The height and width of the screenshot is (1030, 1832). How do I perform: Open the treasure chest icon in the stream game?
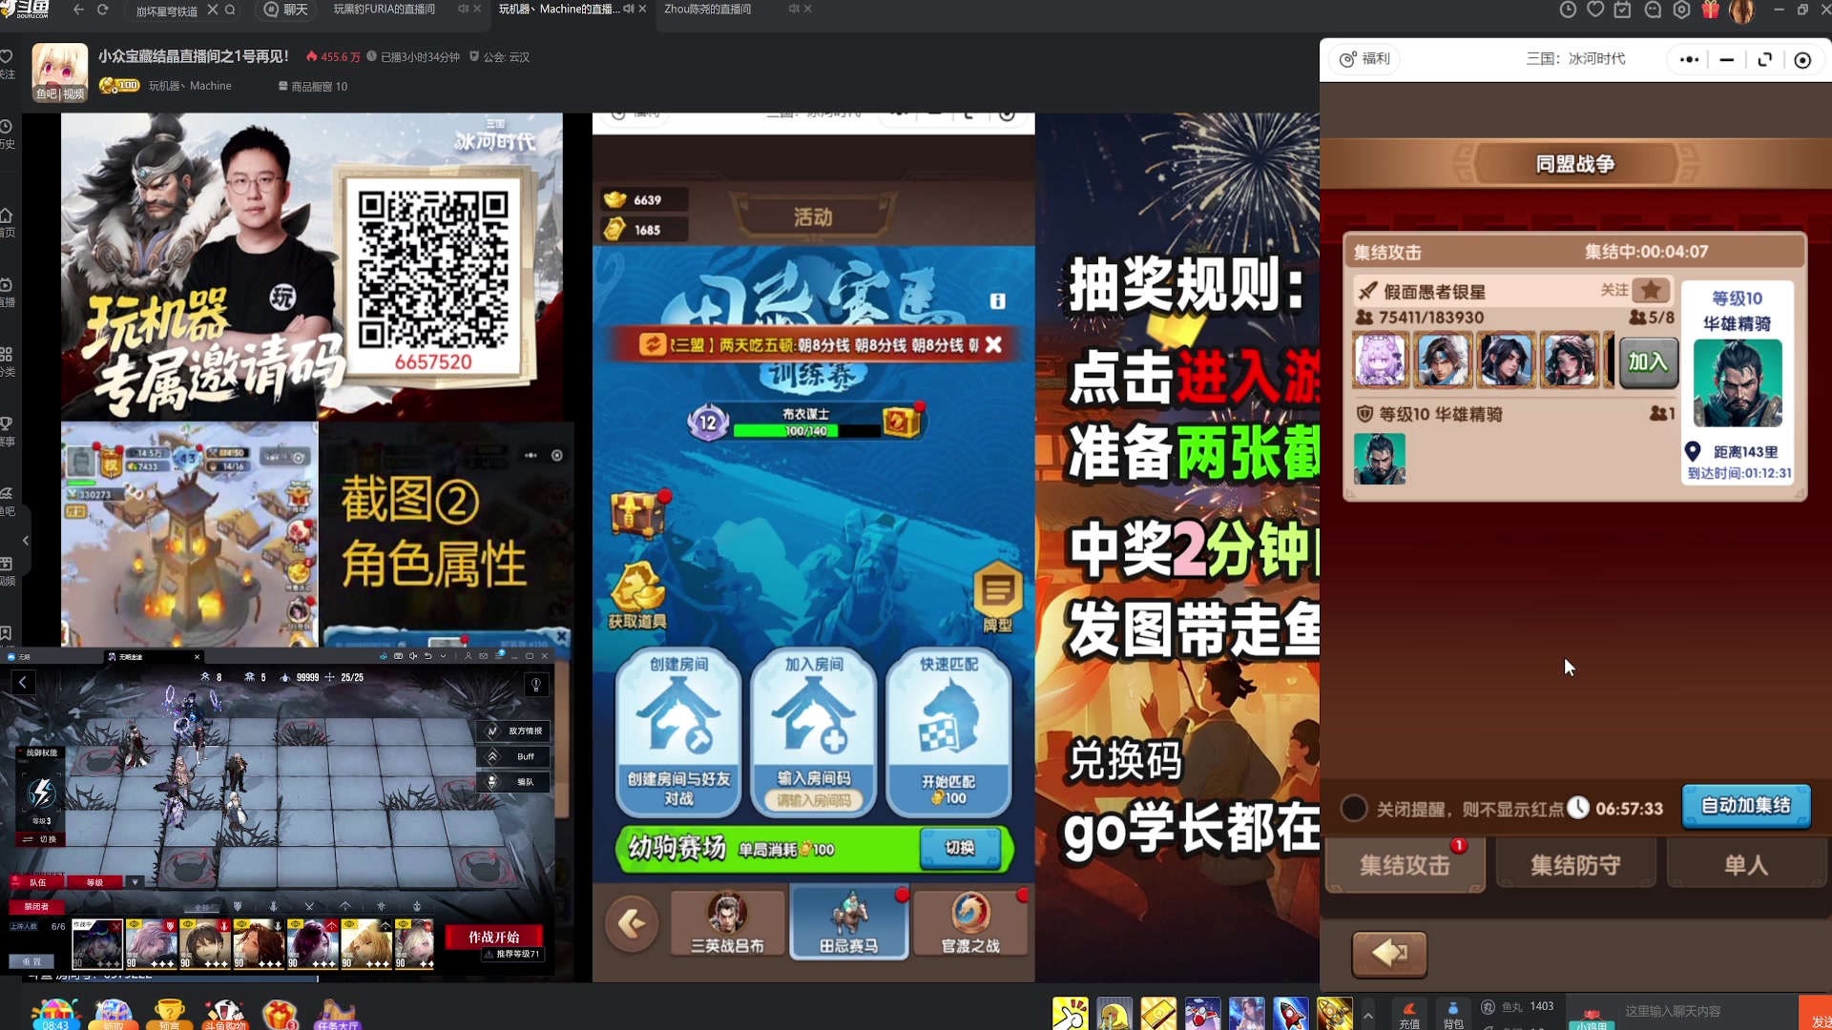[x=637, y=514]
